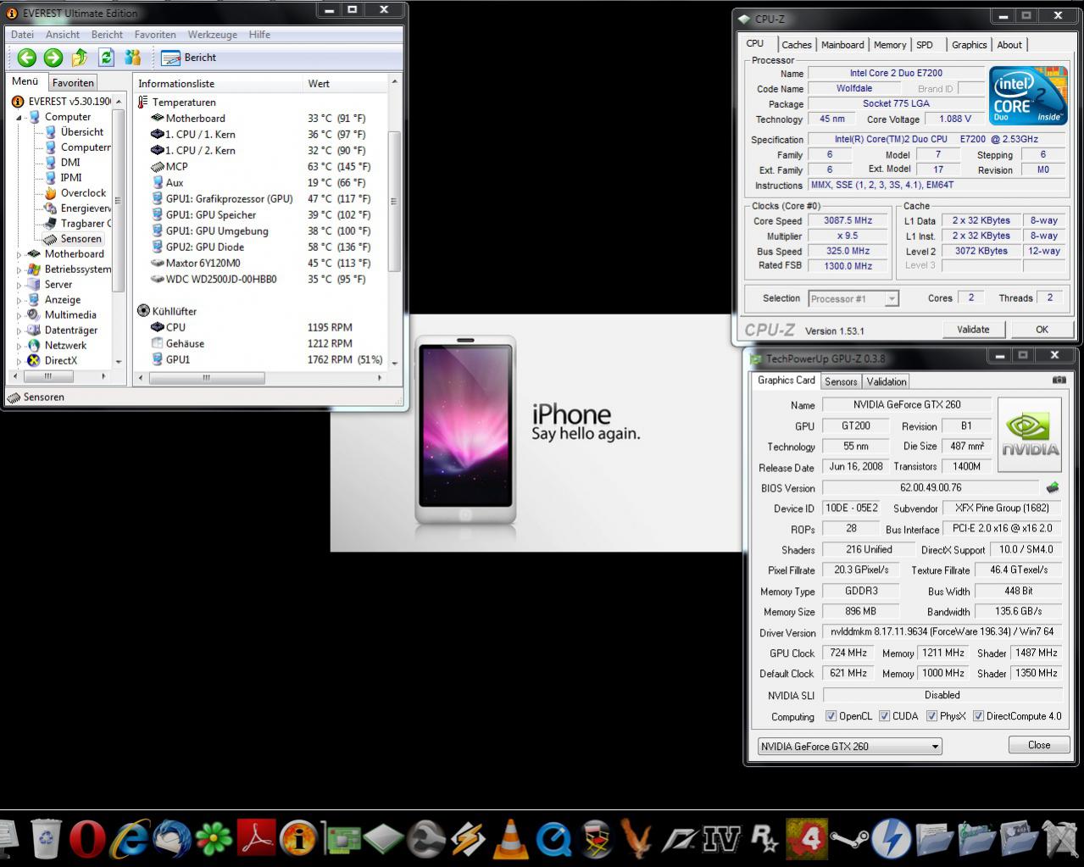1084x867 pixels.
Task: Open the Werkzeuge menu in EVEREST
Action: click(x=212, y=35)
